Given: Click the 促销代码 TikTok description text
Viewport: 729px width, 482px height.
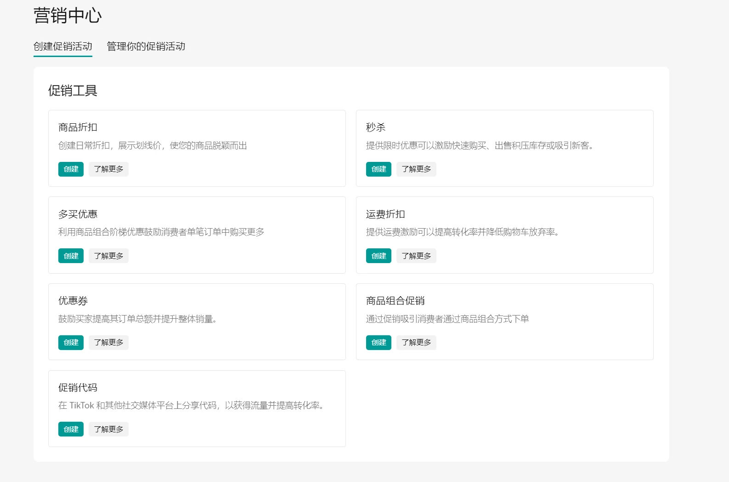Looking at the screenshot, I should (x=192, y=405).
